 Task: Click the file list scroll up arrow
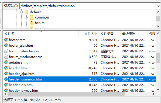coord(158,33)
